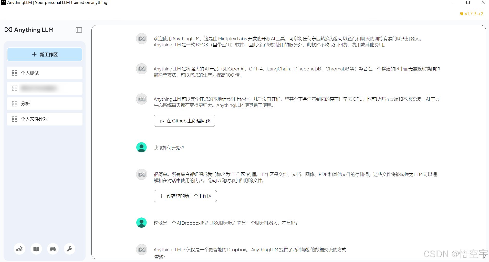The height and width of the screenshot is (262, 489).
Task: Open the support hand icon in footer
Action: tap(19, 249)
